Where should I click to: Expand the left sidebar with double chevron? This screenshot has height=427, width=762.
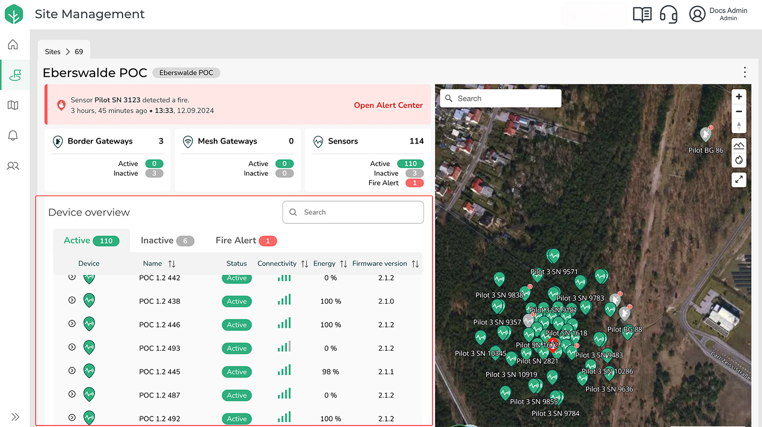[15, 417]
